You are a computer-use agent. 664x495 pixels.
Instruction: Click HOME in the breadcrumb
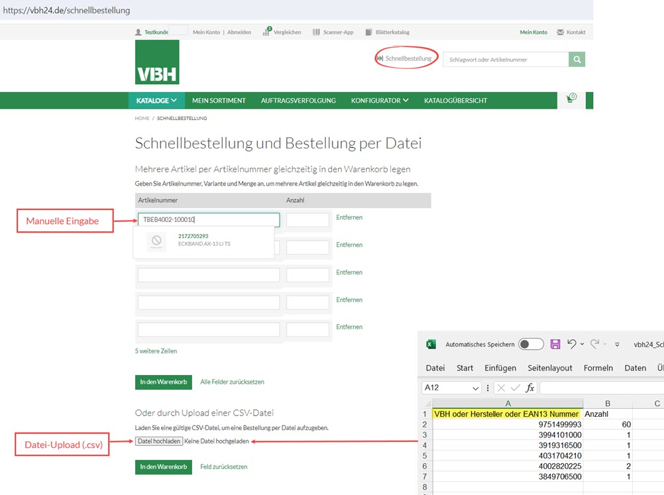142,119
